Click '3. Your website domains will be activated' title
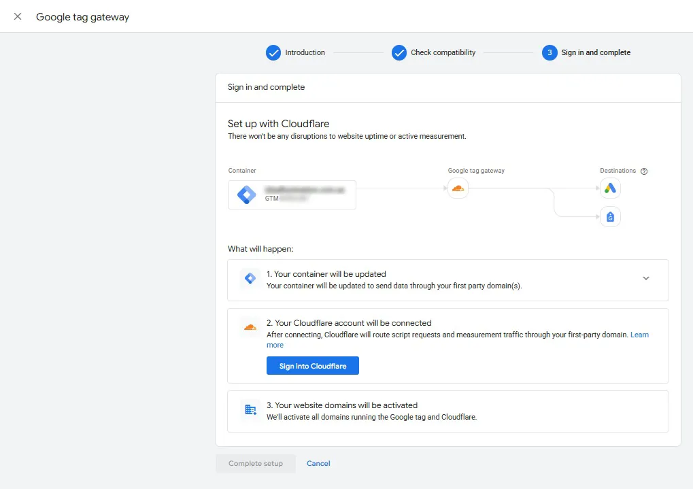 pyautogui.click(x=341, y=405)
